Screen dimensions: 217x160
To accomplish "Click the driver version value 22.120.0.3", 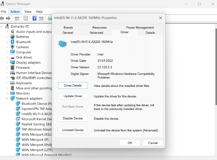I will (x=105, y=67).
